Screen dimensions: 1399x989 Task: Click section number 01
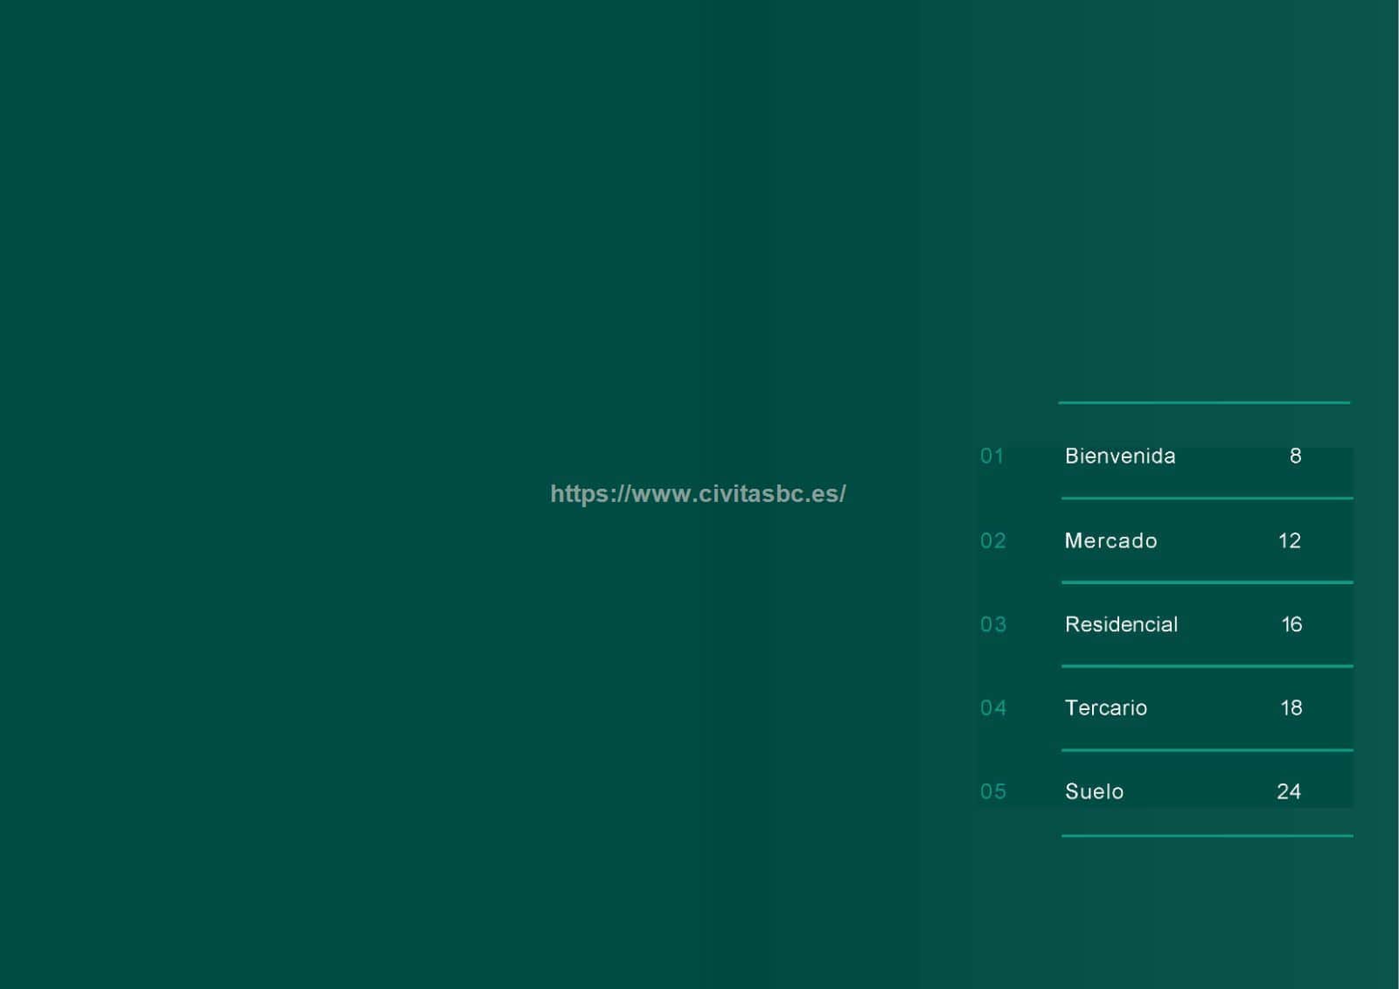tap(992, 456)
